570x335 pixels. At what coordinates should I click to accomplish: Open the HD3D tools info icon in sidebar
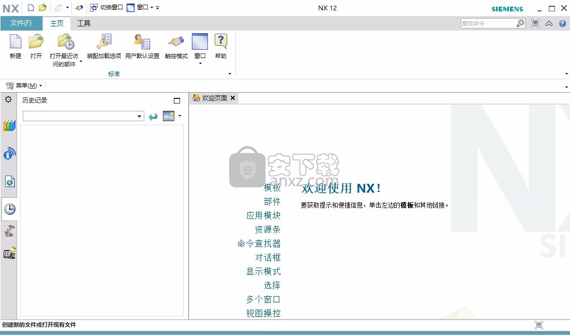(9, 153)
